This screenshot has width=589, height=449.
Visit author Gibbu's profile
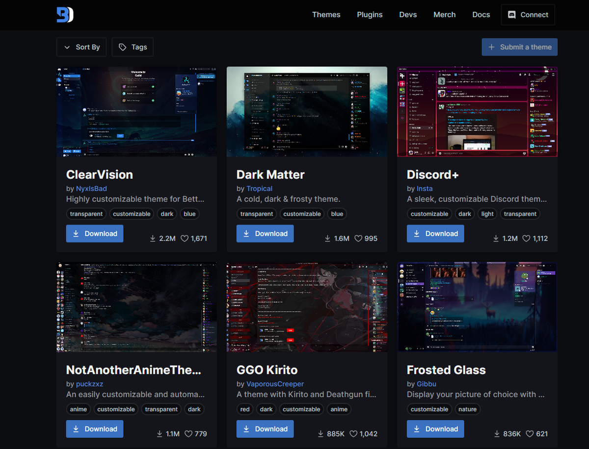427,384
